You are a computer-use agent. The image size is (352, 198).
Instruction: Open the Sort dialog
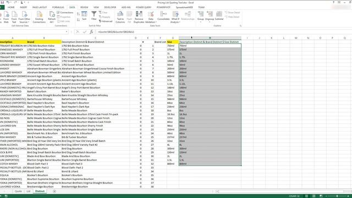tap(84, 16)
